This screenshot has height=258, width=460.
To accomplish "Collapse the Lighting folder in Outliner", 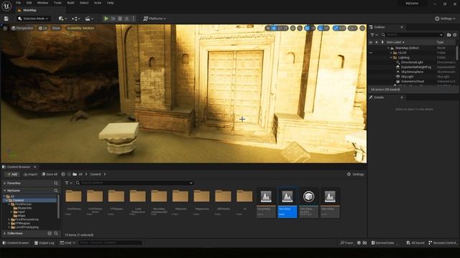I will tap(391, 57).
